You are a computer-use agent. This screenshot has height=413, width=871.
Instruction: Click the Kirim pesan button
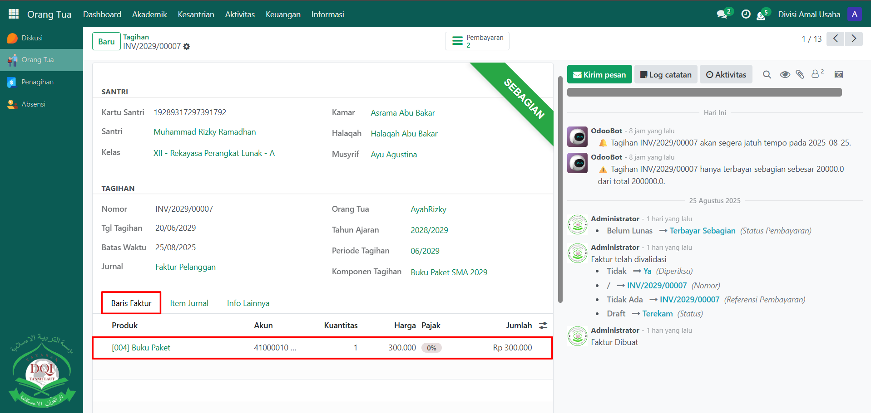tap(599, 75)
